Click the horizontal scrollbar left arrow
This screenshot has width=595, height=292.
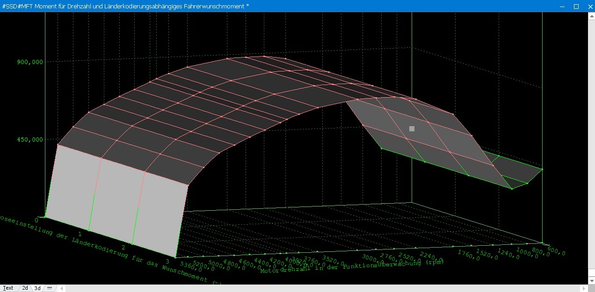click(x=61, y=288)
